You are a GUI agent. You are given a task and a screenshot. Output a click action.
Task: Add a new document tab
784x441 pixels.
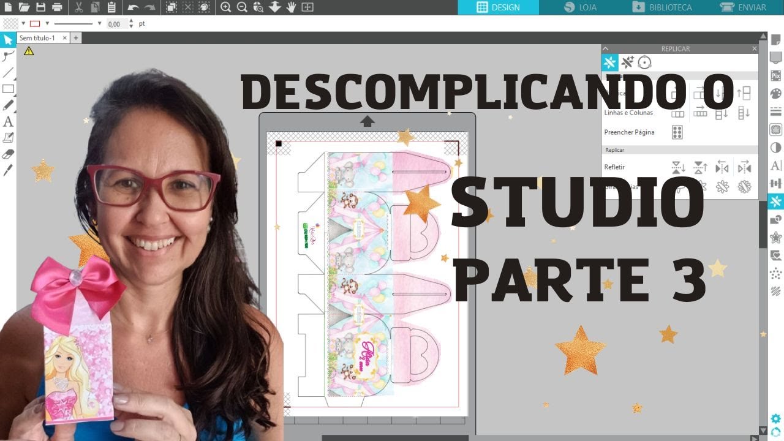pyautogui.click(x=76, y=38)
